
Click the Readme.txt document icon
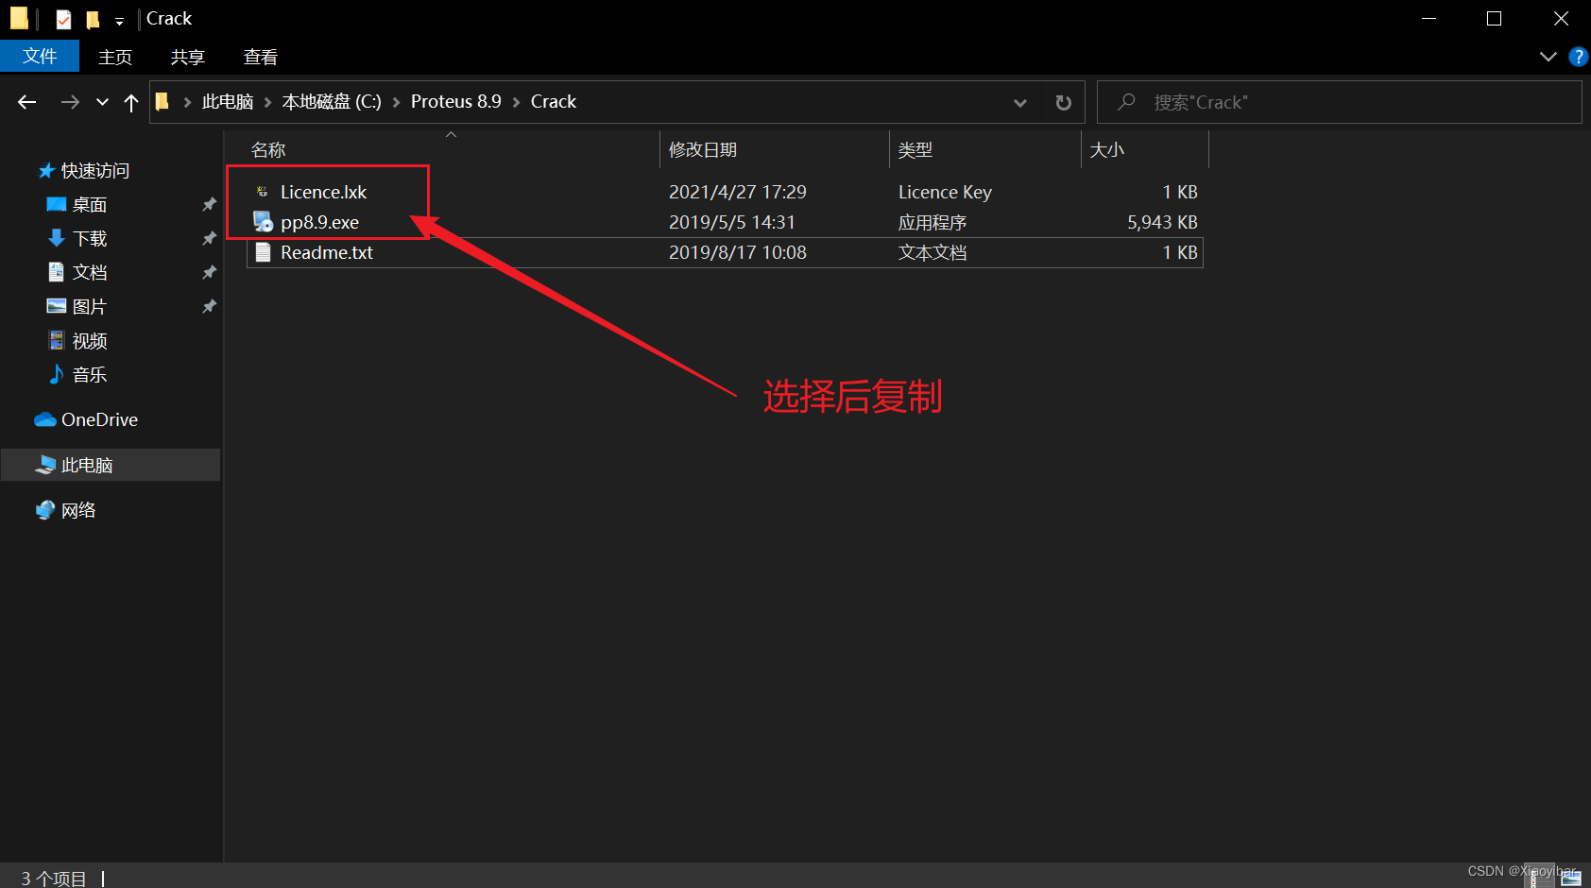click(264, 252)
